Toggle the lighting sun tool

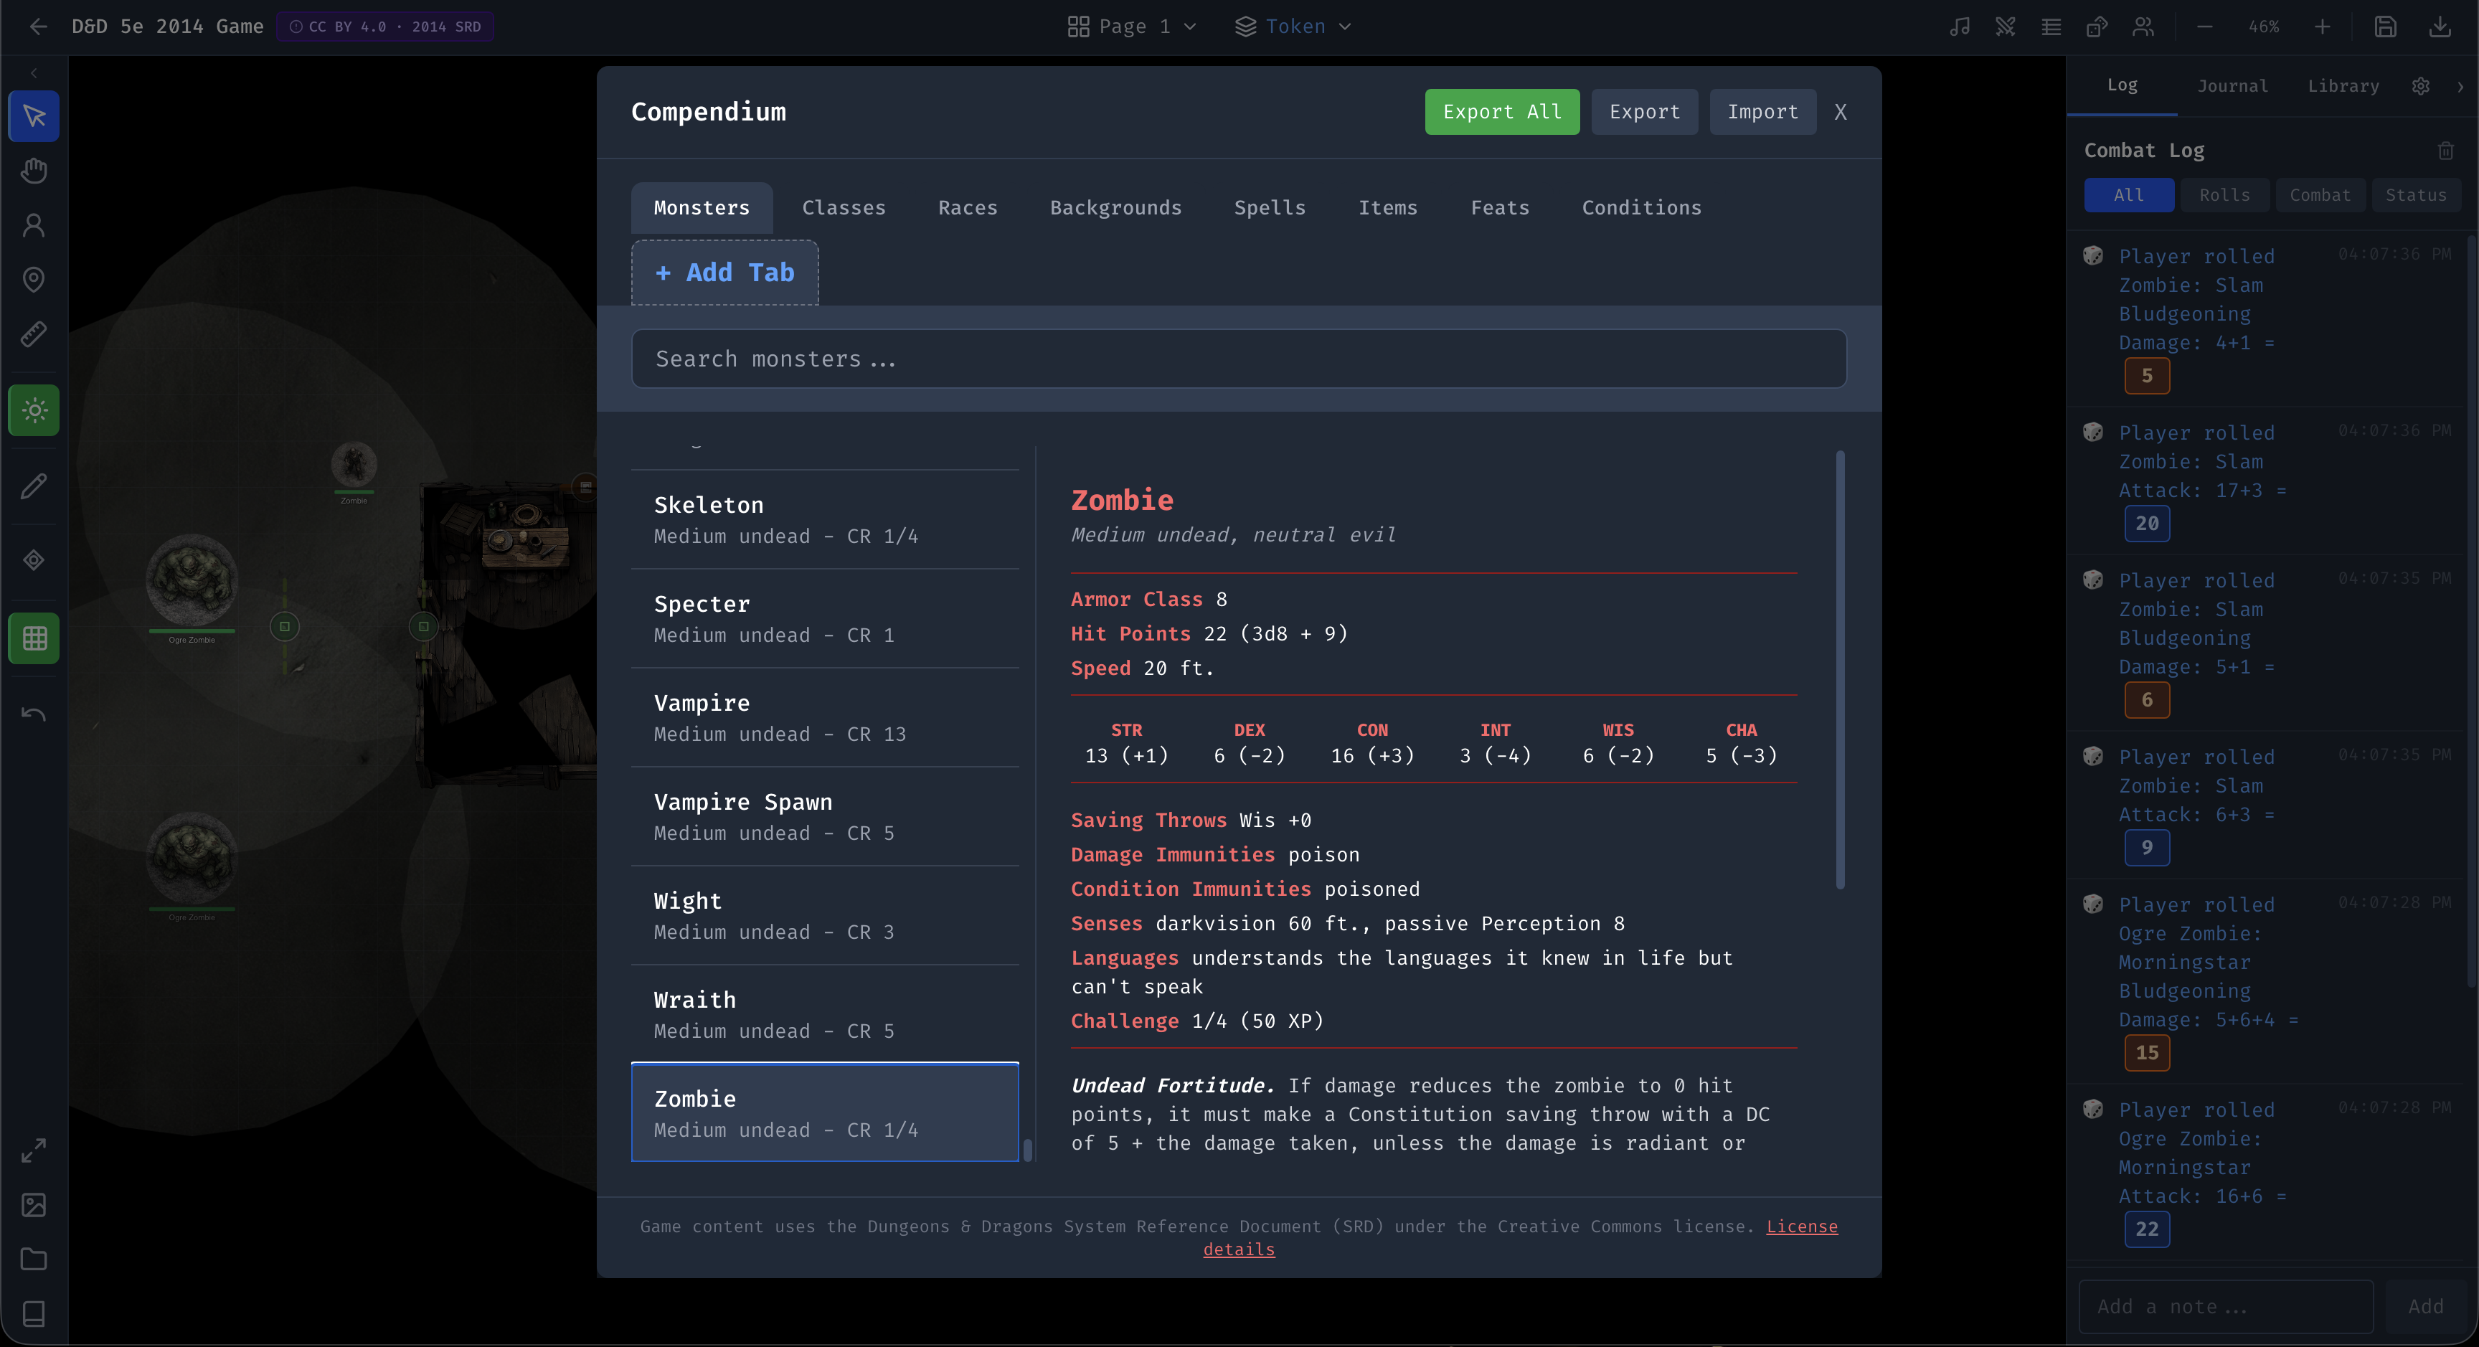(34, 411)
